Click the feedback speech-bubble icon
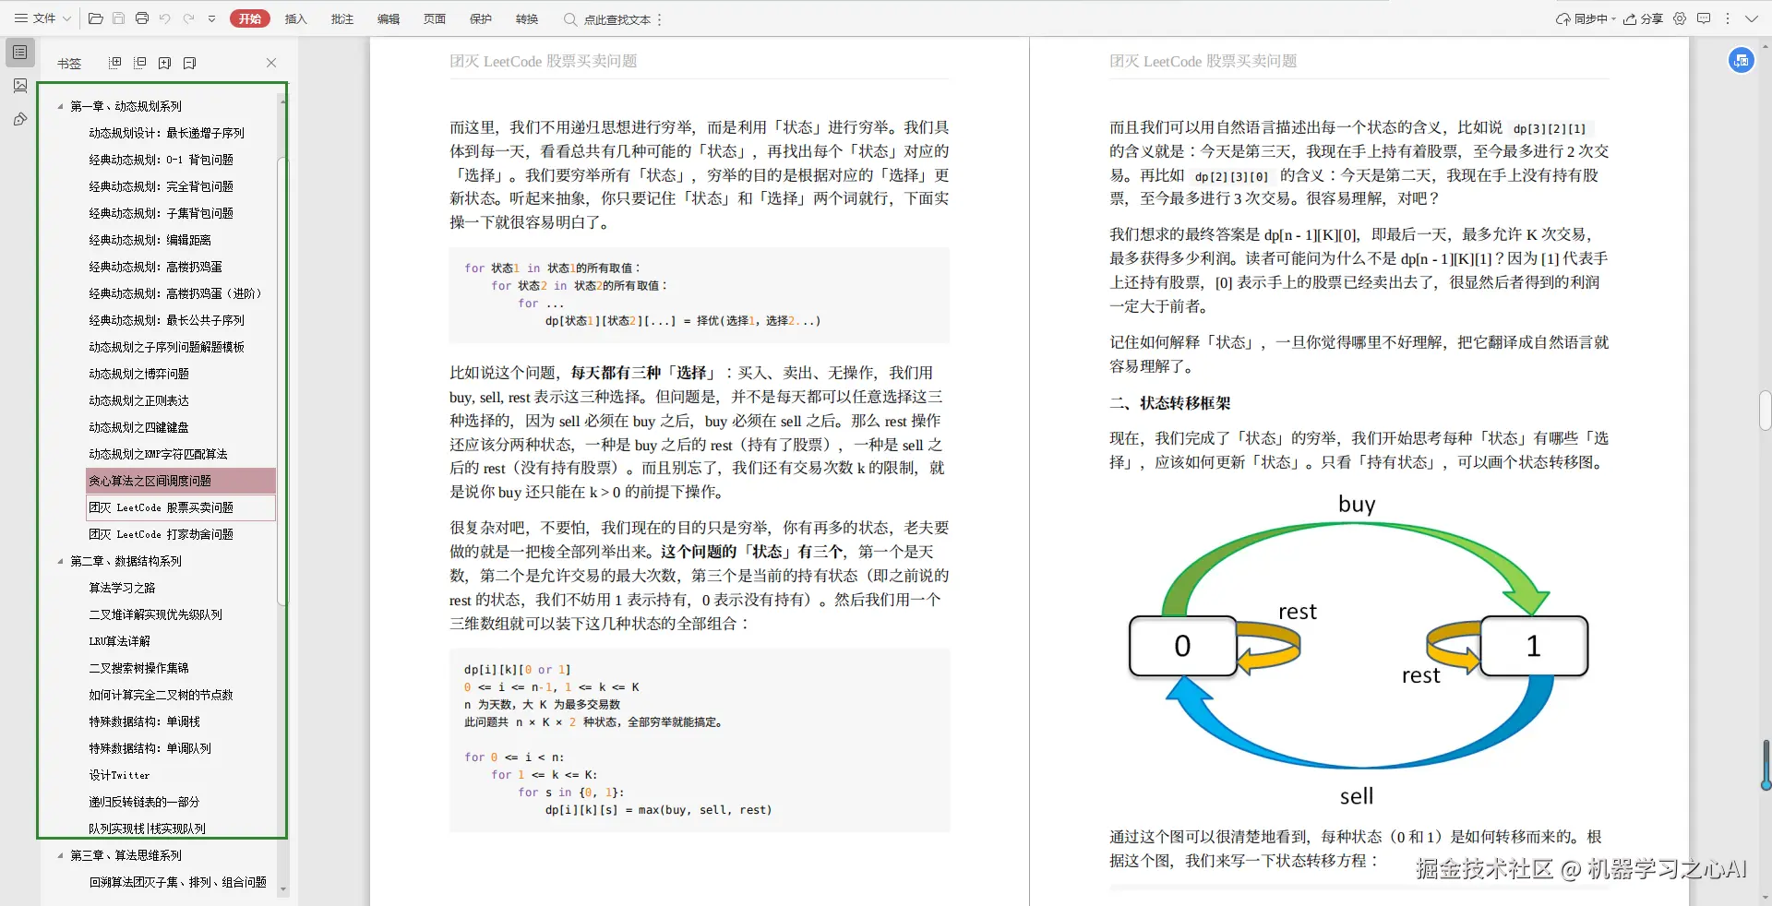 click(x=1704, y=18)
